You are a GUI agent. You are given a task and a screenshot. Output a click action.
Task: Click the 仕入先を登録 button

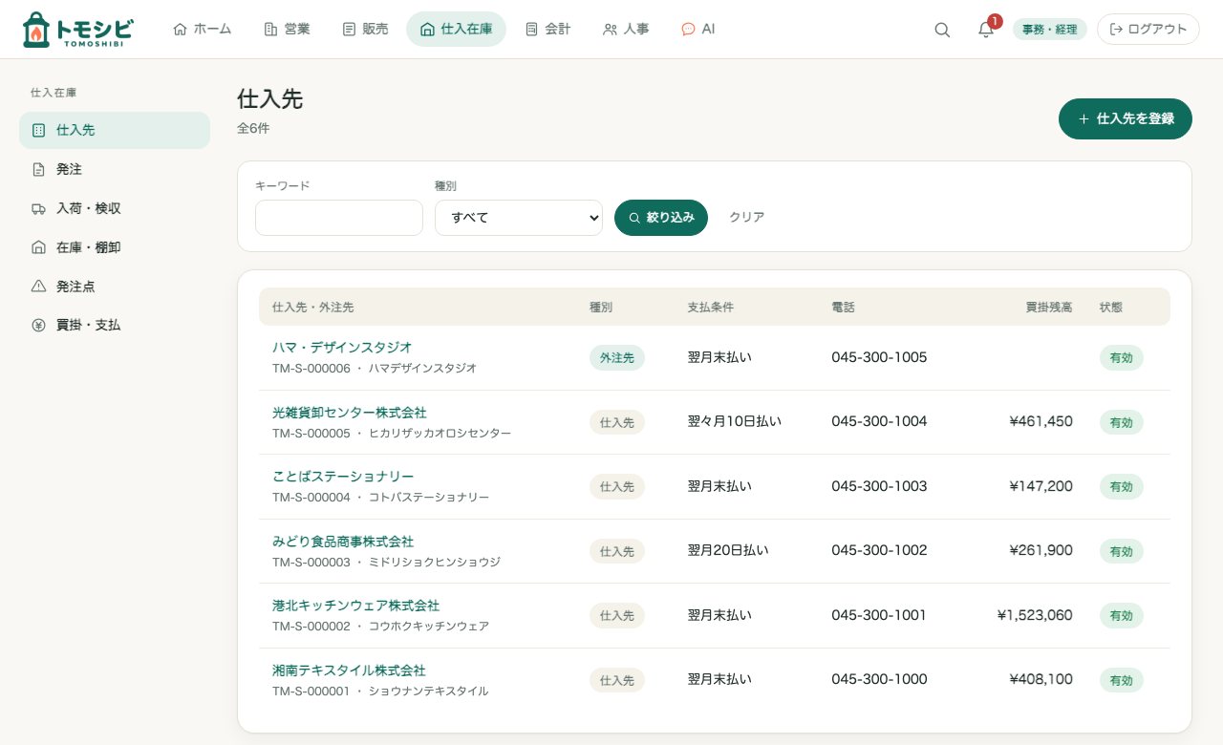(1126, 119)
